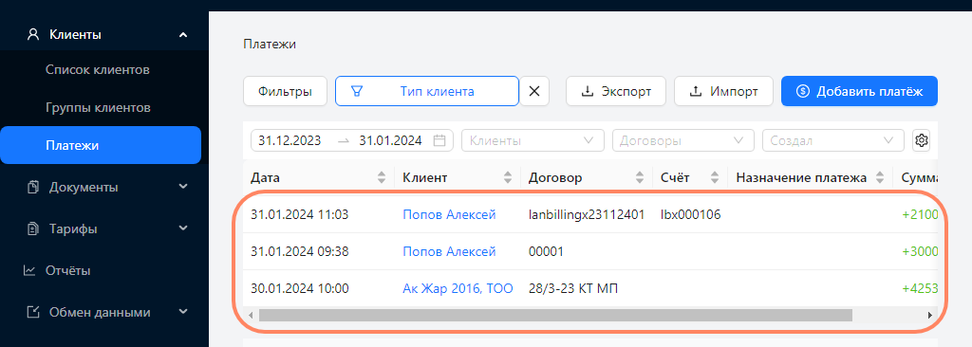The width and height of the screenshot is (972, 347).
Task: Open table settings gear icon
Action: [922, 140]
